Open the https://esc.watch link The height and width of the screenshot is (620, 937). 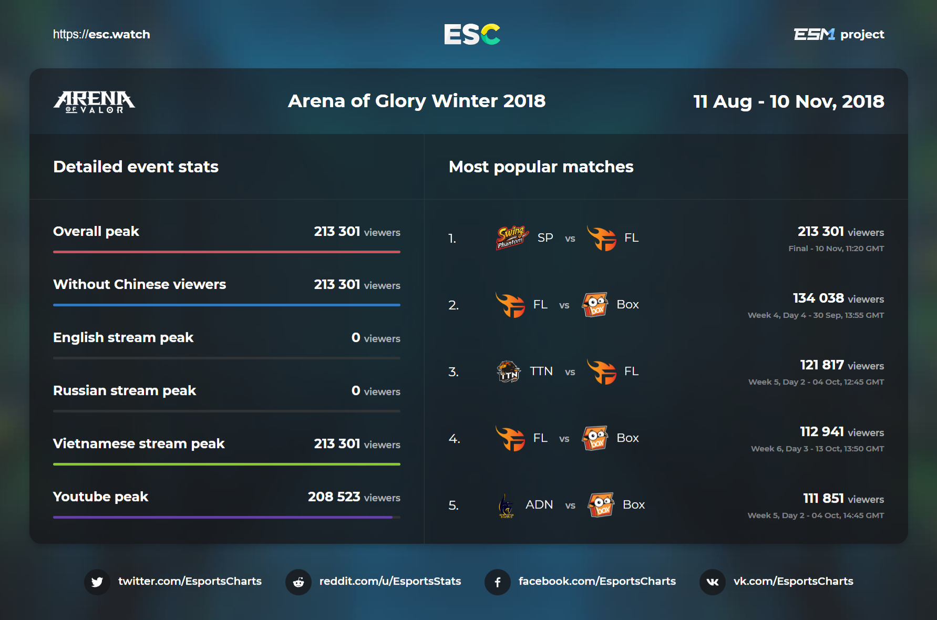(101, 35)
